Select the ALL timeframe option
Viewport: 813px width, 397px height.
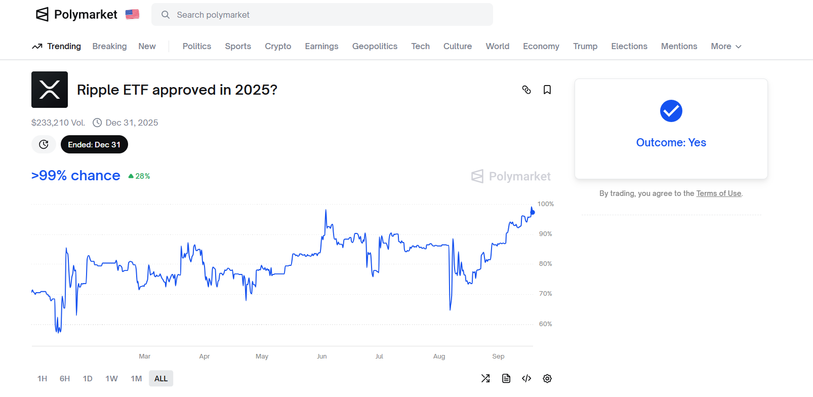[x=160, y=378]
